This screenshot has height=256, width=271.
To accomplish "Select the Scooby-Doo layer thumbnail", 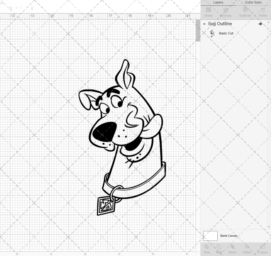I will tap(212, 33).
